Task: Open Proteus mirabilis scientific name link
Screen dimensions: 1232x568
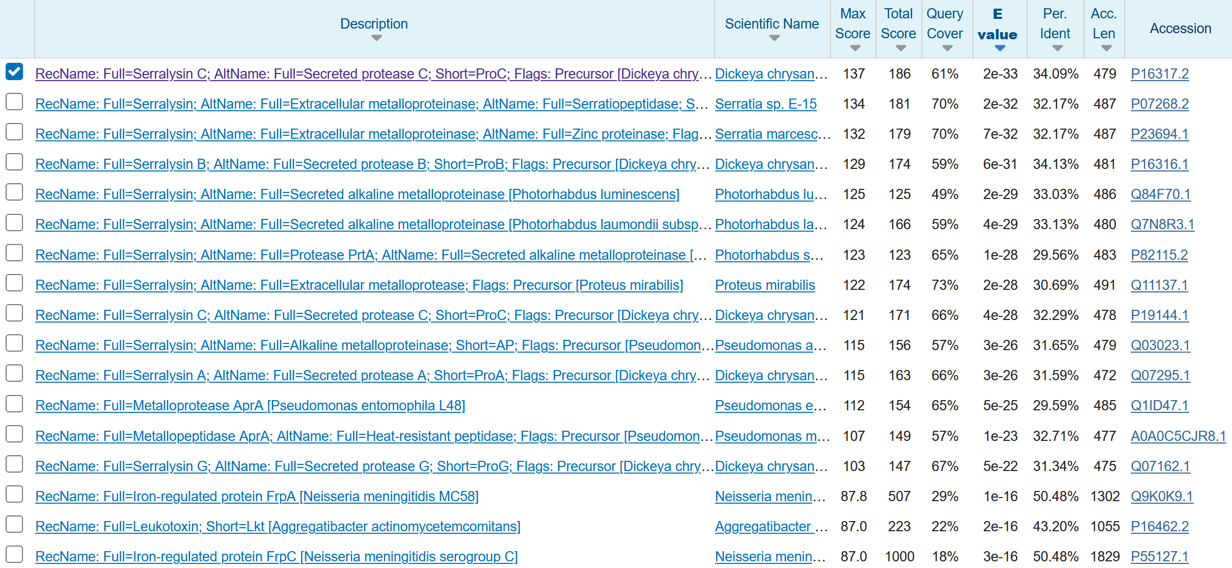Action: pyautogui.click(x=765, y=285)
